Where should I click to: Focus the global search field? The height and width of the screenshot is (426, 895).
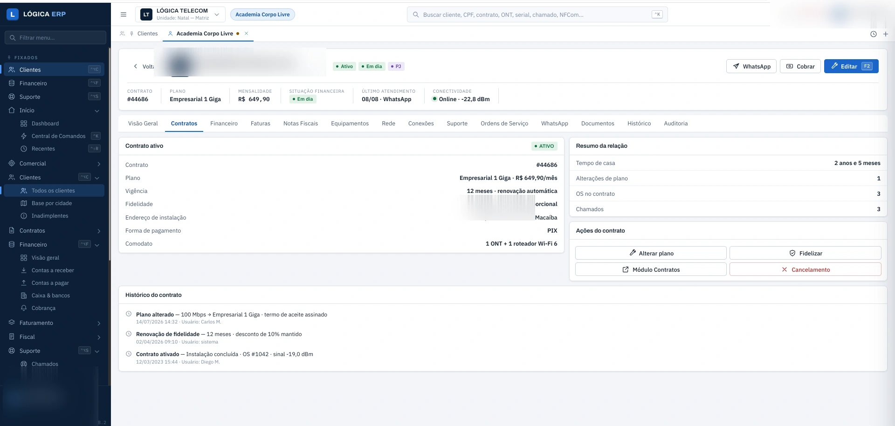pos(537,14)
